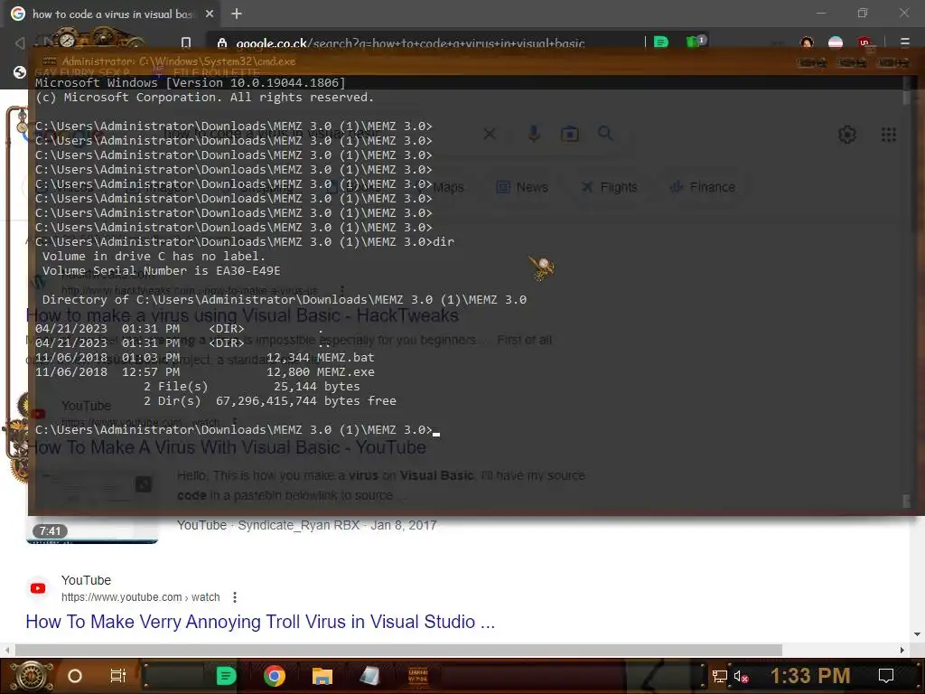
Task: Click the 1:33 PM taskbar clock
Action: coord(810,676)
